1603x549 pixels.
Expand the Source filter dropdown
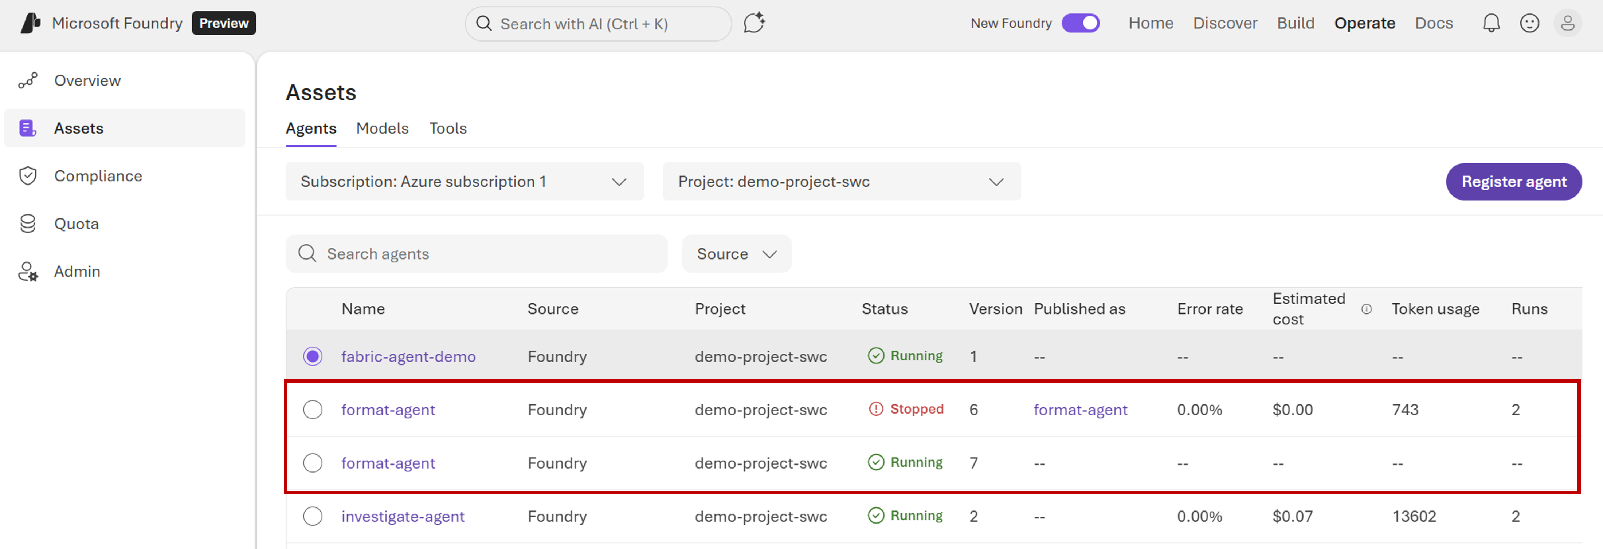pyautogui.click(x=736, y=254)
